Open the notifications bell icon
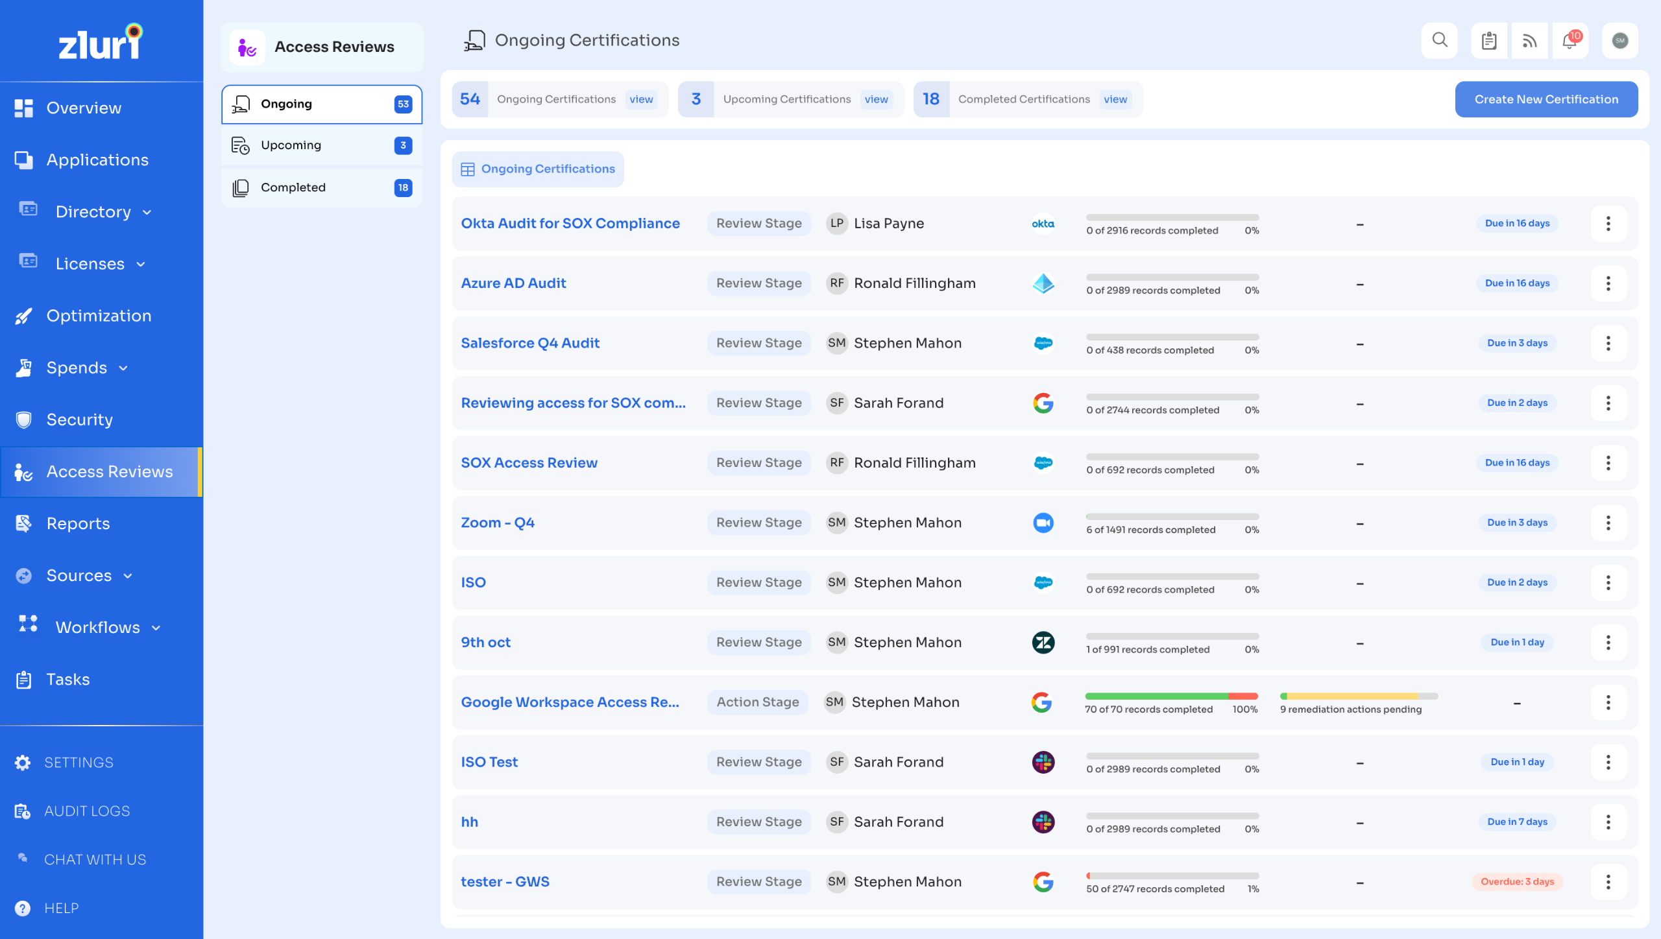The image size is (1661, 939). coord(1570,41)
